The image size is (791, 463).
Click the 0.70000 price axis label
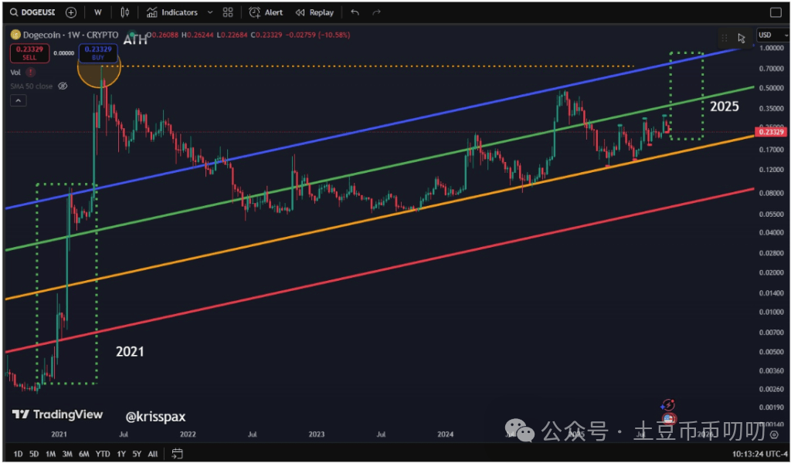point(770,69)
